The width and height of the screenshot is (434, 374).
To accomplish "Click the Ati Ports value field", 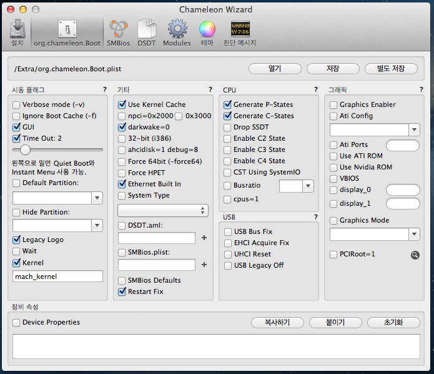I will point(403,145).
